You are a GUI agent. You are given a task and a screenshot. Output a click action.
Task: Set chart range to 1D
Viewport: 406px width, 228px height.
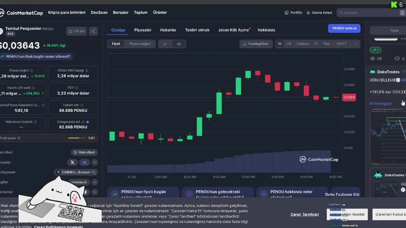click(279, 44)
